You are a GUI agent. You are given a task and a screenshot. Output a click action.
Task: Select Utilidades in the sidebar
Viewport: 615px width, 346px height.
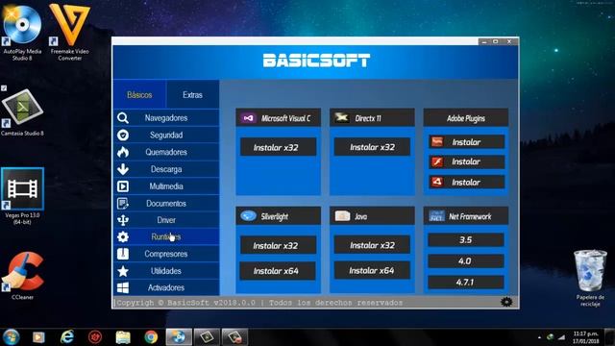[166, 271]
